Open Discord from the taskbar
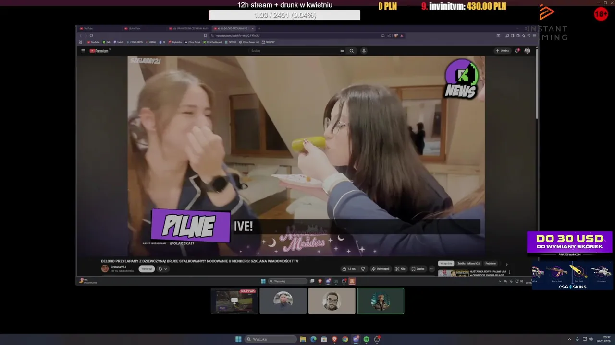 (356, 339)
